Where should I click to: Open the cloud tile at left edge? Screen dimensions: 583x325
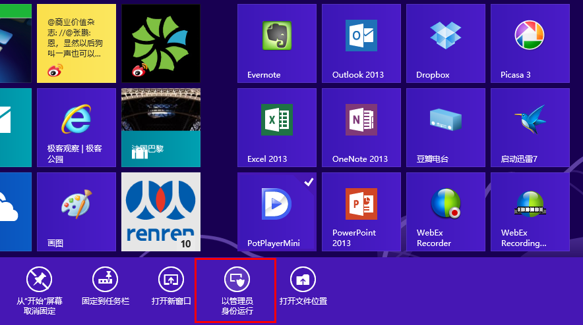[x=16, y=212]
